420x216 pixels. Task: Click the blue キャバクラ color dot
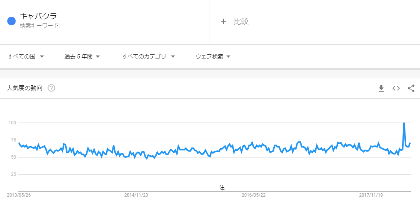click(12, 21)
